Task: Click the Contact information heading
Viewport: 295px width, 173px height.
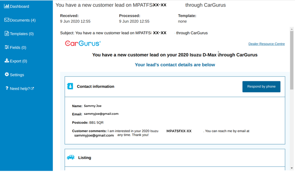Action: point(96,86)
